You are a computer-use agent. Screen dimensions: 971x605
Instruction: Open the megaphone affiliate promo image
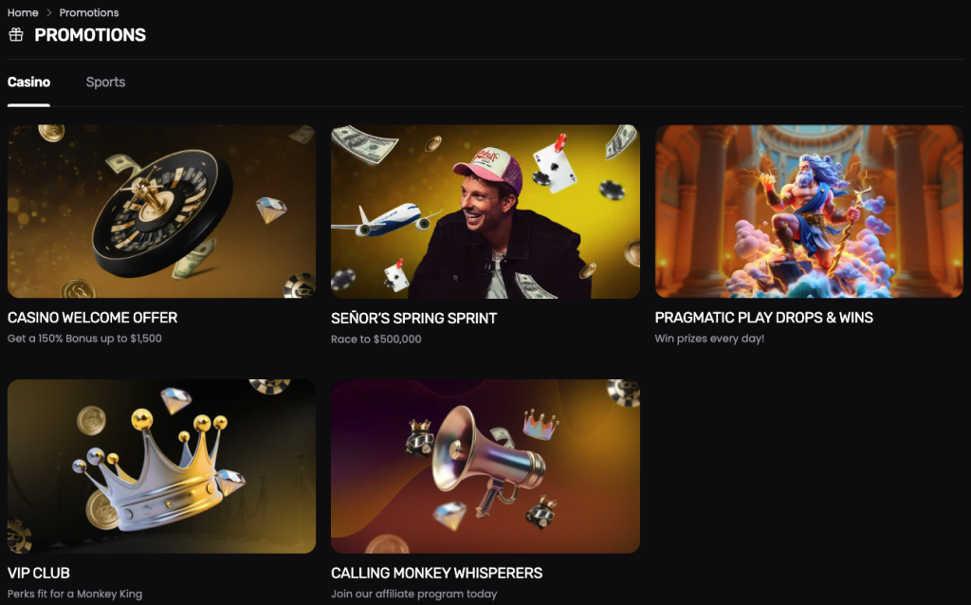pyautogui.click(x=485, y=467)
